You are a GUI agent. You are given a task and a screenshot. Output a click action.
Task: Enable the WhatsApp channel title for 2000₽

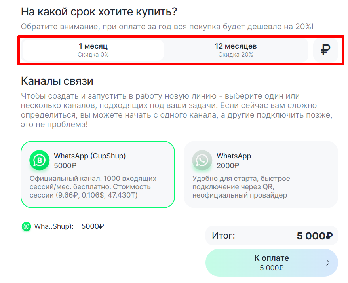point(234,156)
